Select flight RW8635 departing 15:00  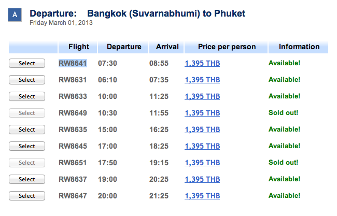(x=27, y=129)
